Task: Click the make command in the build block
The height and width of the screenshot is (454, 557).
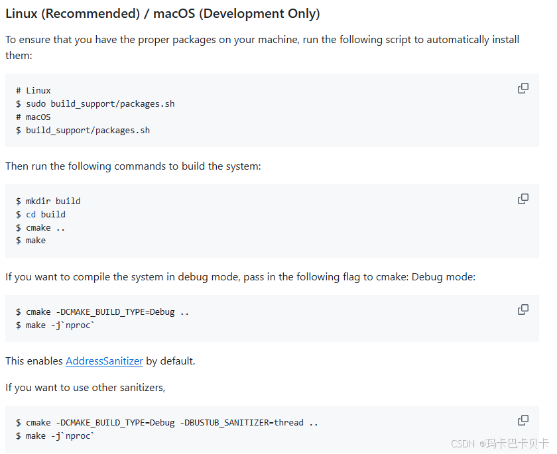Action: tap(36, 240)
